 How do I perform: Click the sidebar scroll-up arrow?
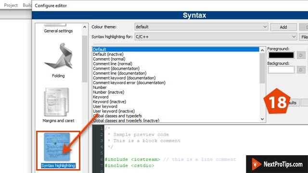pos(85,27)
